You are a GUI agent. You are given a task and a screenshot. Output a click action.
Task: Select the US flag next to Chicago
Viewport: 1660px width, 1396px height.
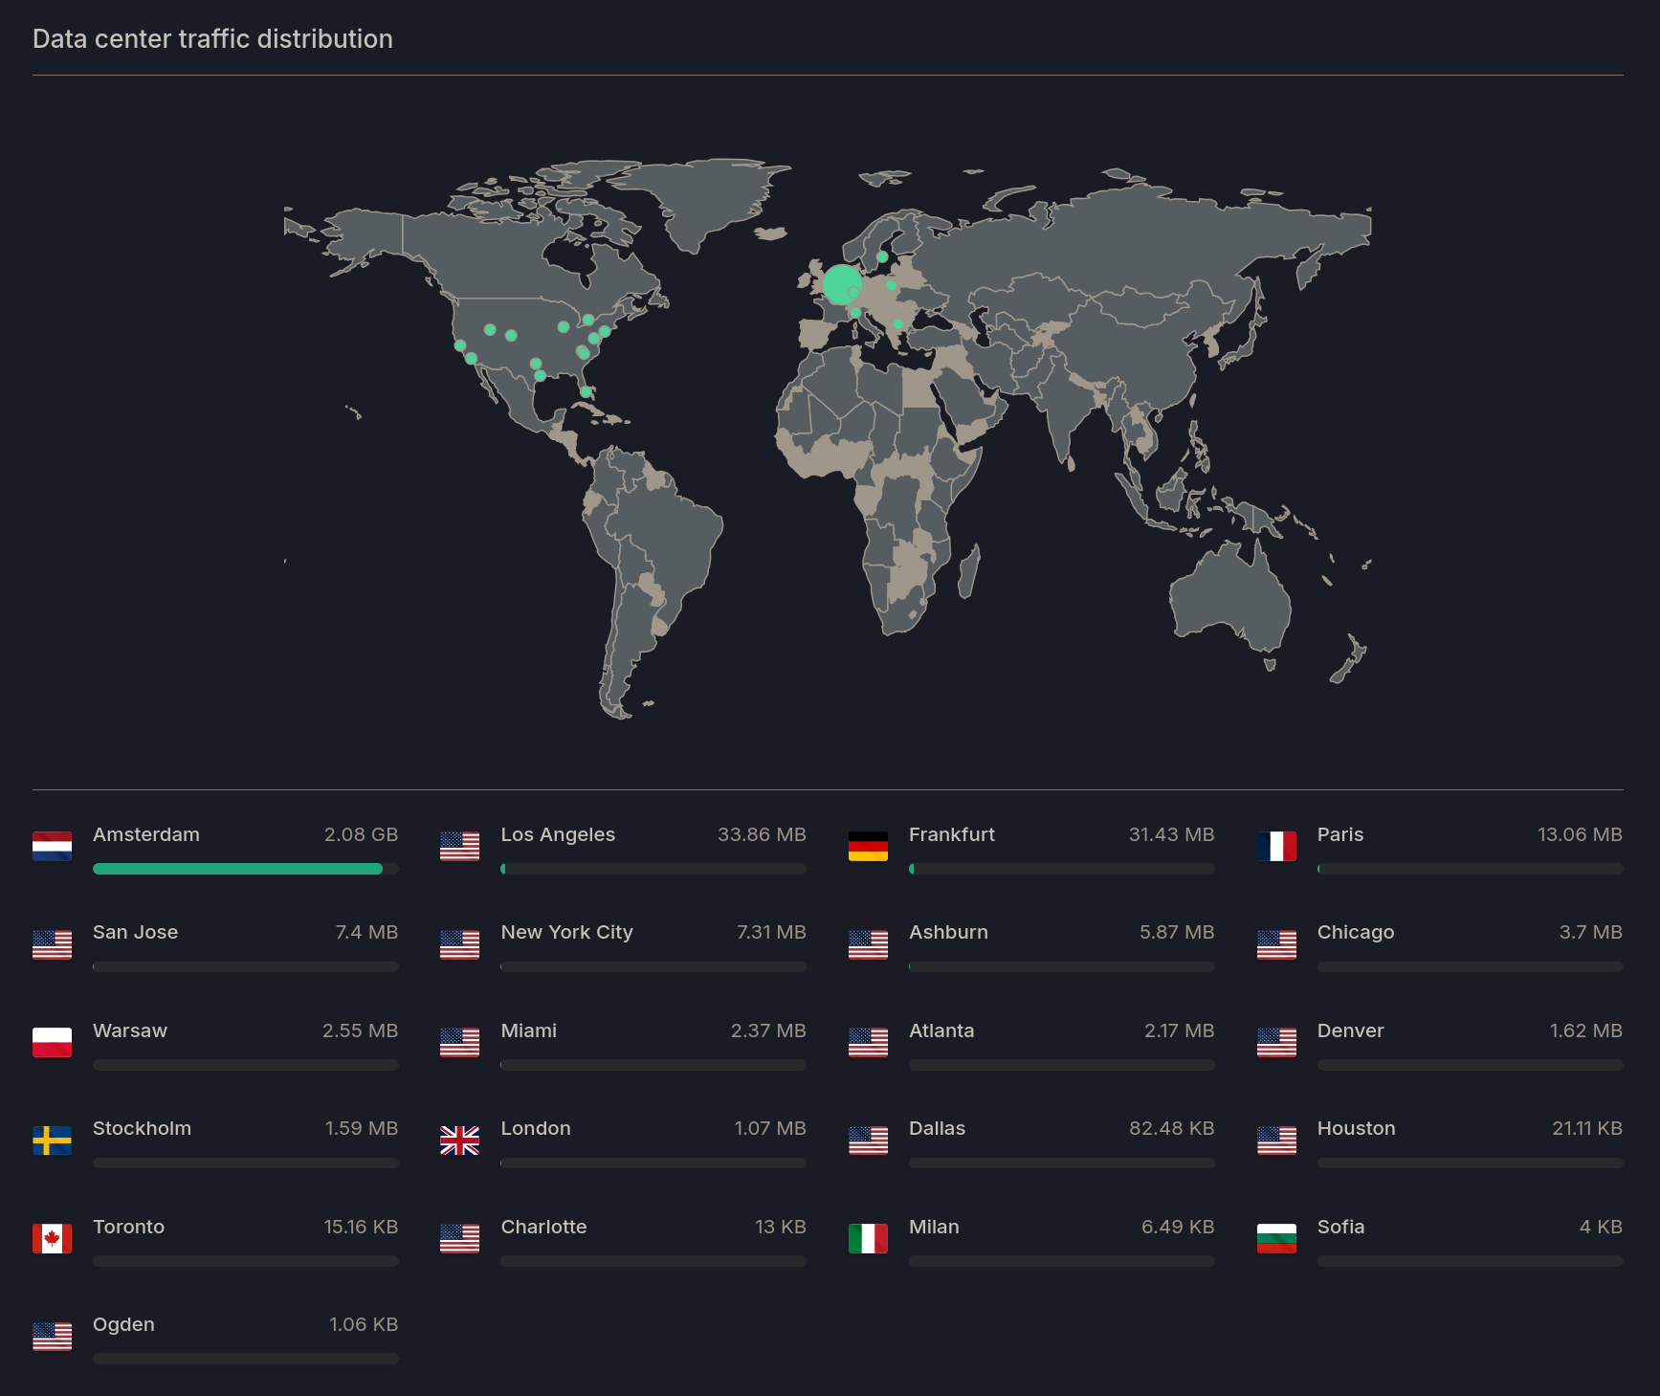click(1276, 944)
